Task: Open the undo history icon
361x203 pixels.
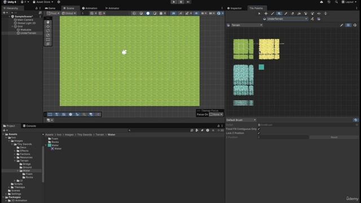Action: [x=329, y=2]
